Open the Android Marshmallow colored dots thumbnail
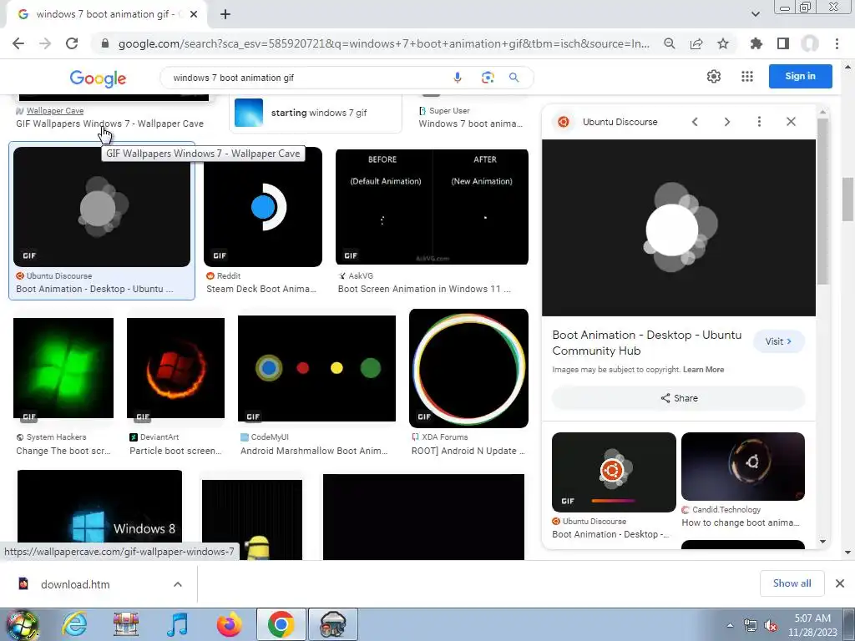This screenshot has width=855, height=641. point(316,368)
